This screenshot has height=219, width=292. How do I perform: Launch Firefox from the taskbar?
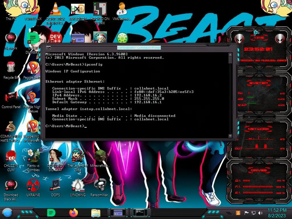(x=74, y=213)
